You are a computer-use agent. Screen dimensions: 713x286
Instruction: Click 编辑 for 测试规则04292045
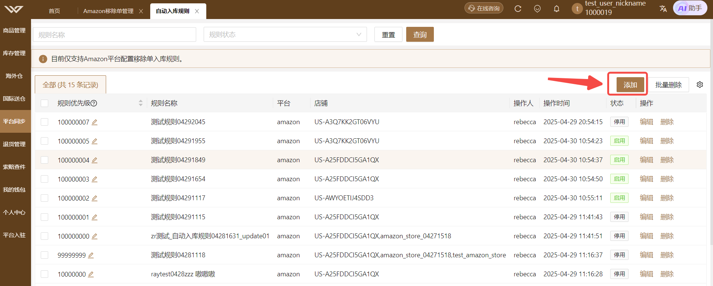[646, 122]
